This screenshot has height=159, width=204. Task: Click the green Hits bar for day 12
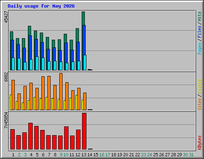coord(77,35)
